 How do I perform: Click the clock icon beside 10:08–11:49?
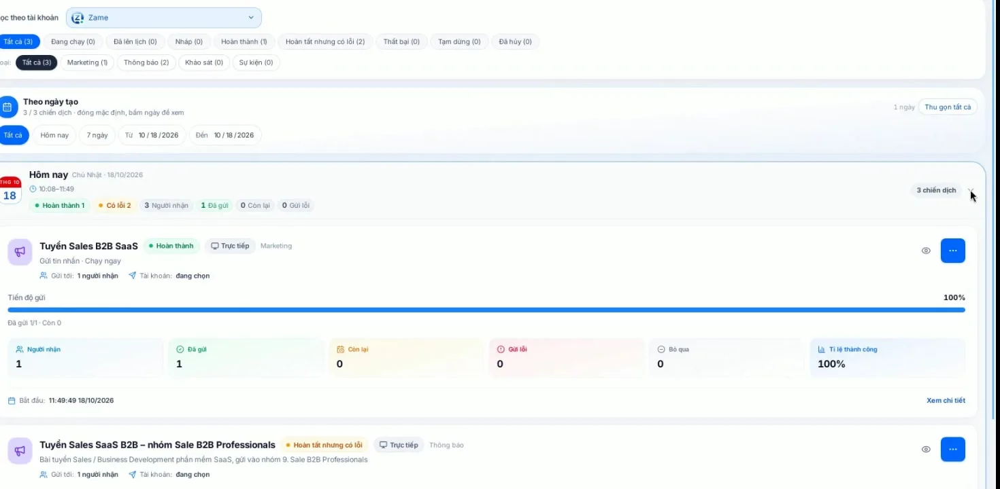(x=33, y=189)
